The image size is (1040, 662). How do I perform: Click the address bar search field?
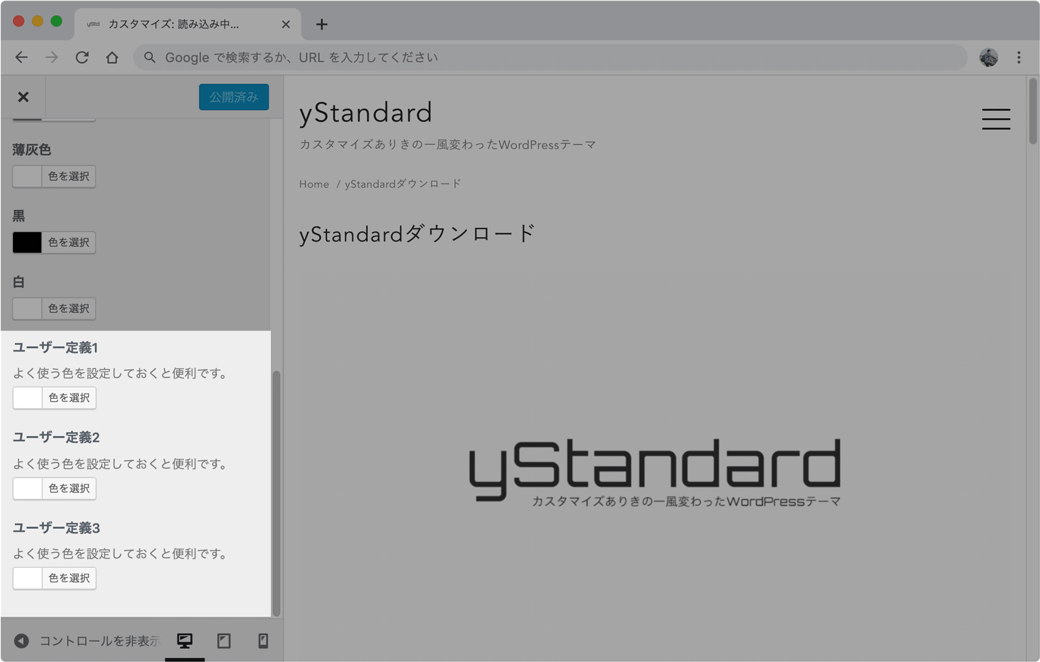coord(550,57)
